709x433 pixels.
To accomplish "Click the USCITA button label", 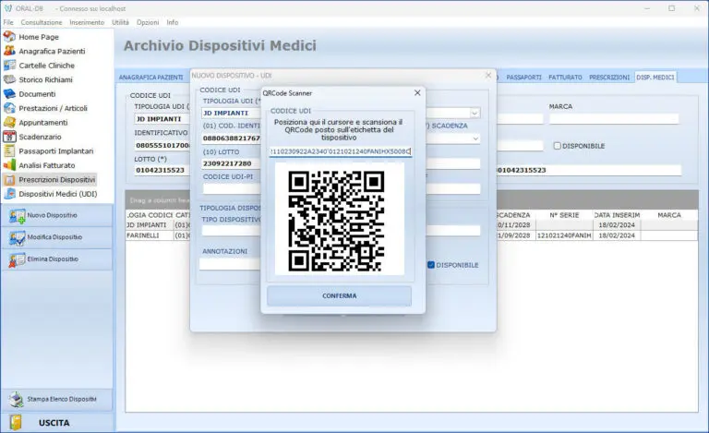I will click(x=54, y=423).
